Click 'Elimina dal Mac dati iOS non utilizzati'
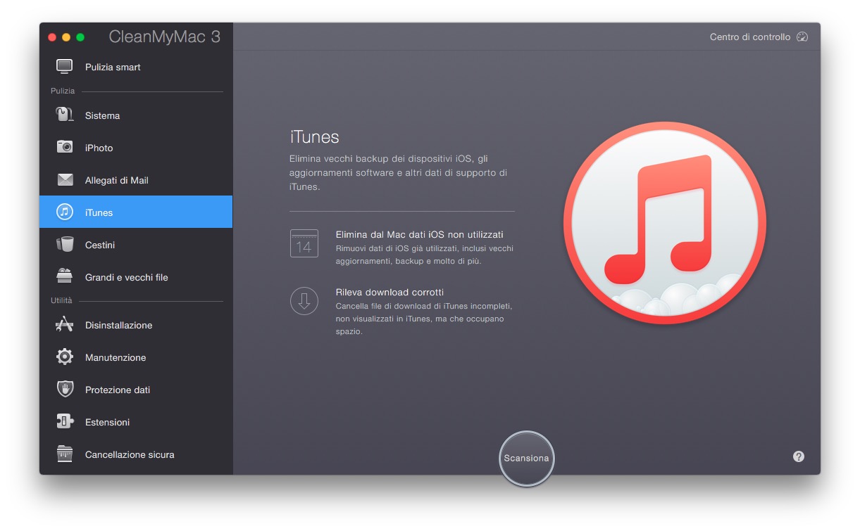Screen dimensions: 860x531 pyautogui.click(x=420, y=235)
